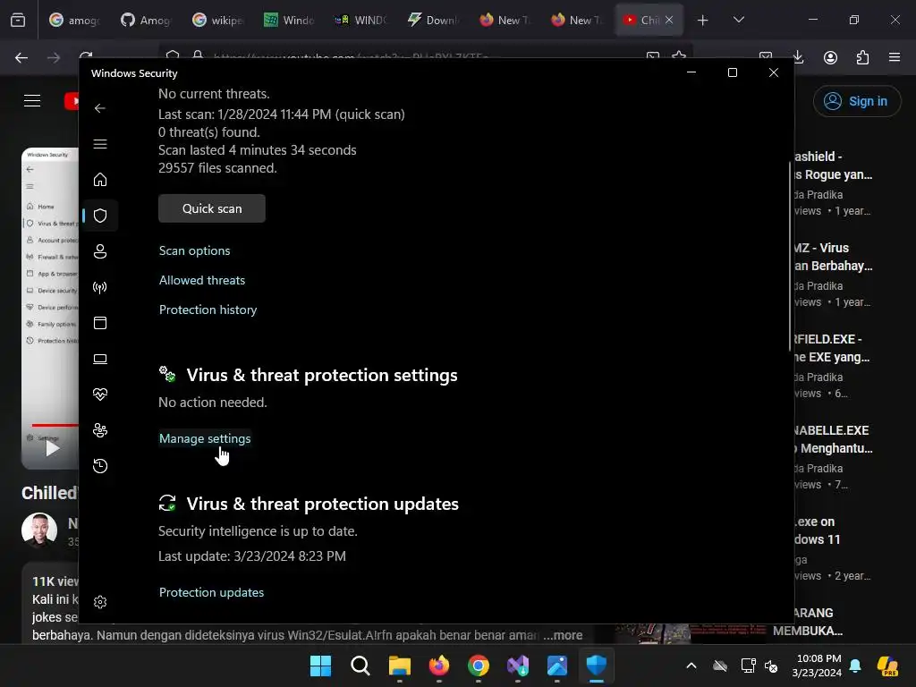This screenshot has height=687, width=916.
Task: Open File Explorer from taskbar
Action: pos(400,666)
